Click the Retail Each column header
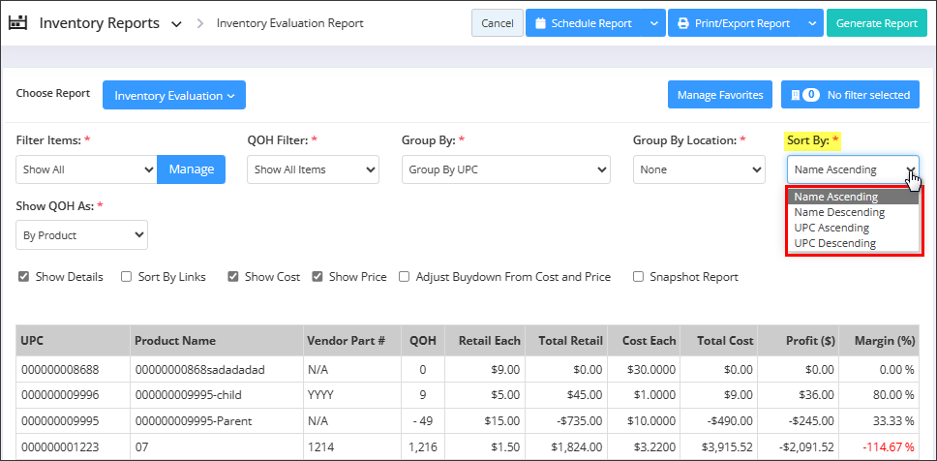 [485, 340]
